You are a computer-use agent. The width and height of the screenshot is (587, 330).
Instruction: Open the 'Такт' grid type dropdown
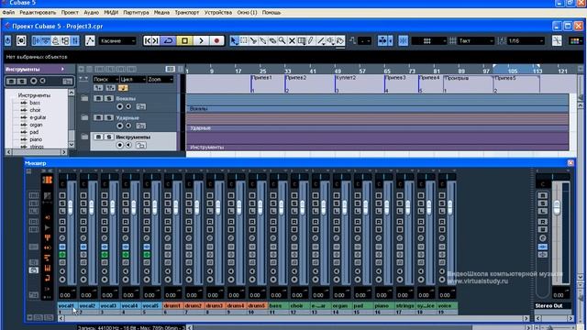point(476,40)
